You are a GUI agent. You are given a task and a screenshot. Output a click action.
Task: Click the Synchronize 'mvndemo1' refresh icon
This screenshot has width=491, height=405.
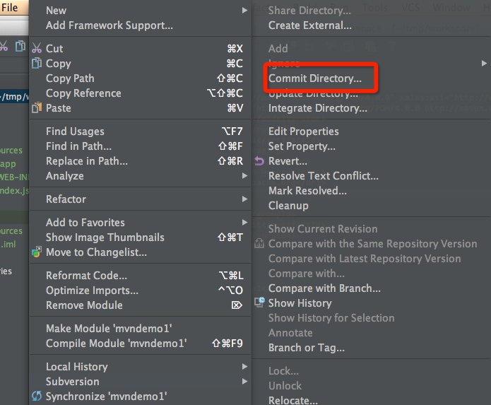pos(37,397)
